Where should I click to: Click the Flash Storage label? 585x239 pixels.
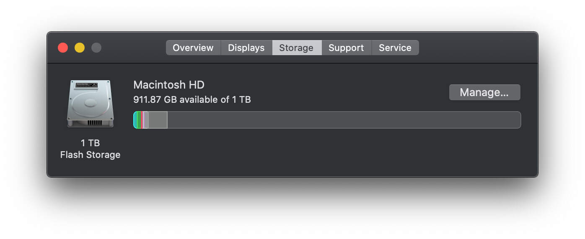[90, 155]
